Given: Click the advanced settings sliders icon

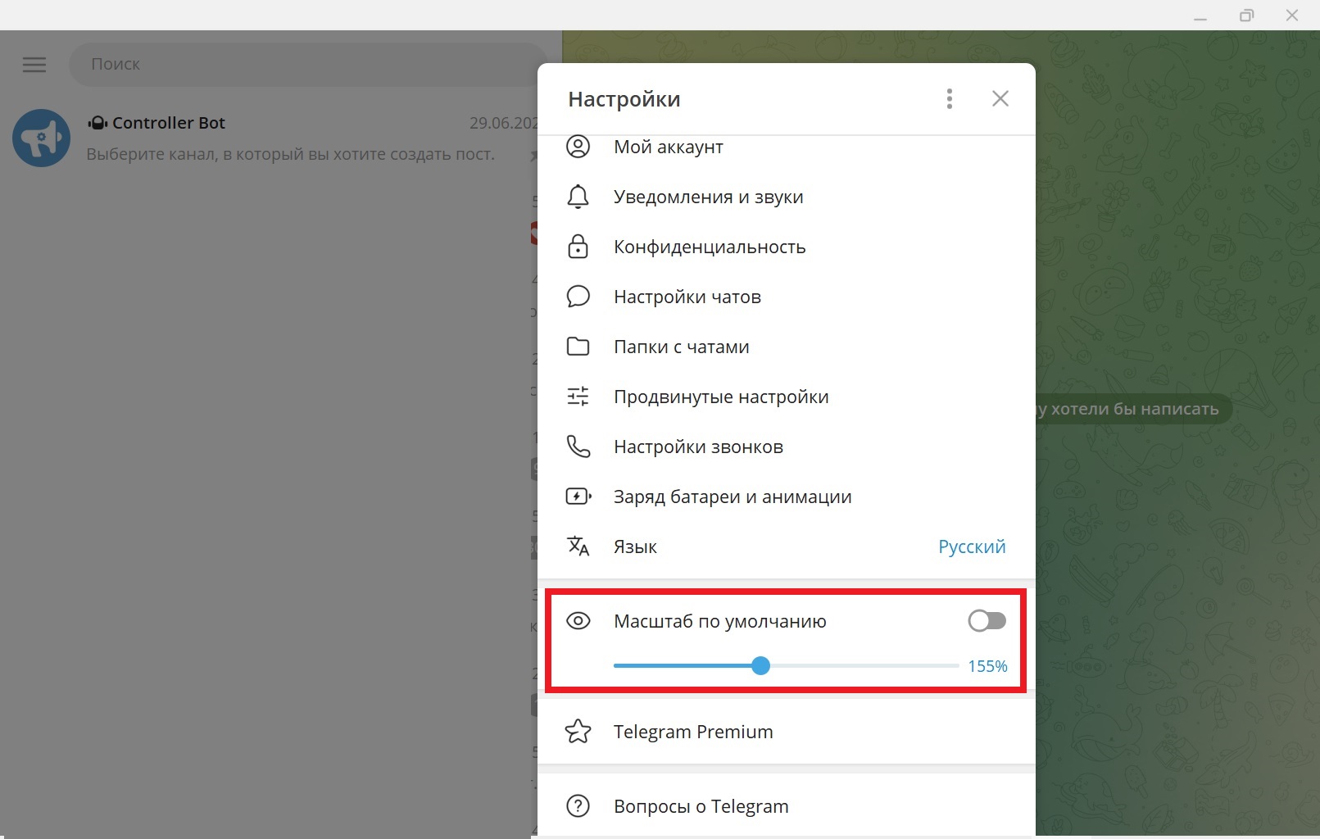Looking at the screenshot, I should coord(578,397).
